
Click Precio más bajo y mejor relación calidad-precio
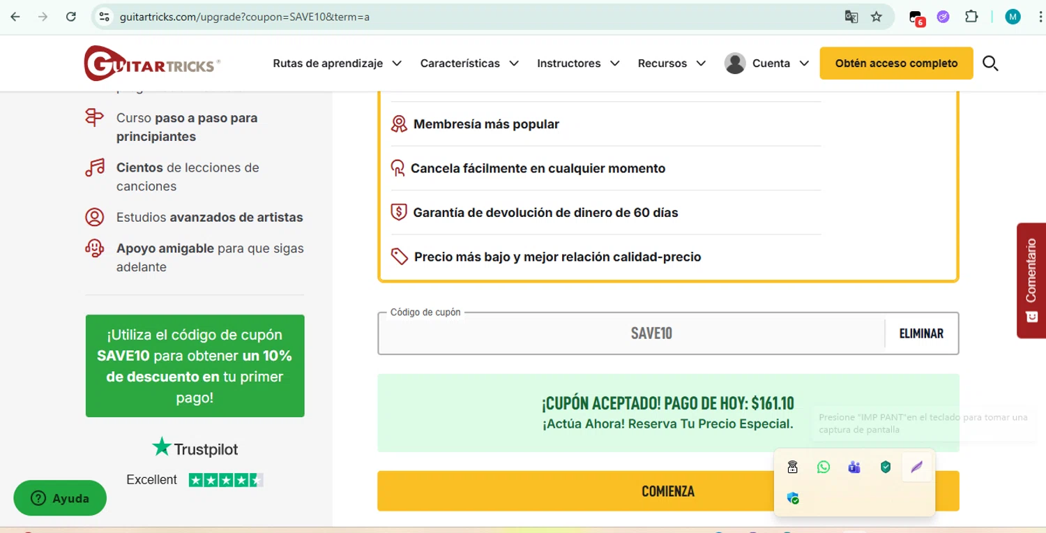point(557,257)
